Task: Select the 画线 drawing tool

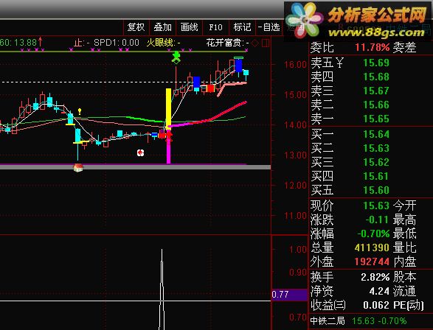Action: 189,27
